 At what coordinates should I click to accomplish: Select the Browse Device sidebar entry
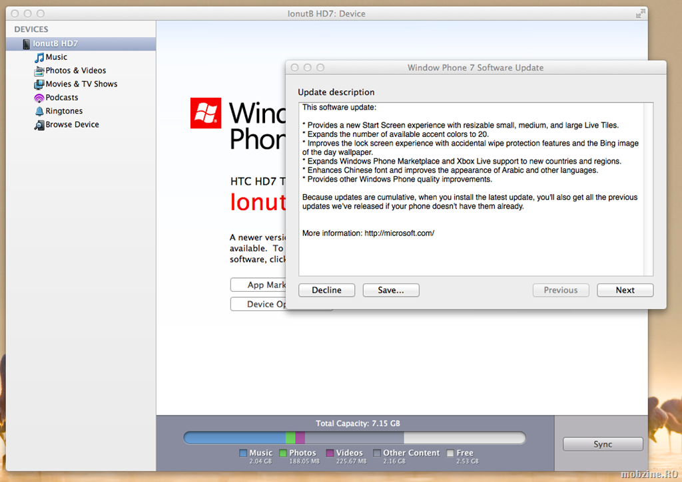point(72,124)
